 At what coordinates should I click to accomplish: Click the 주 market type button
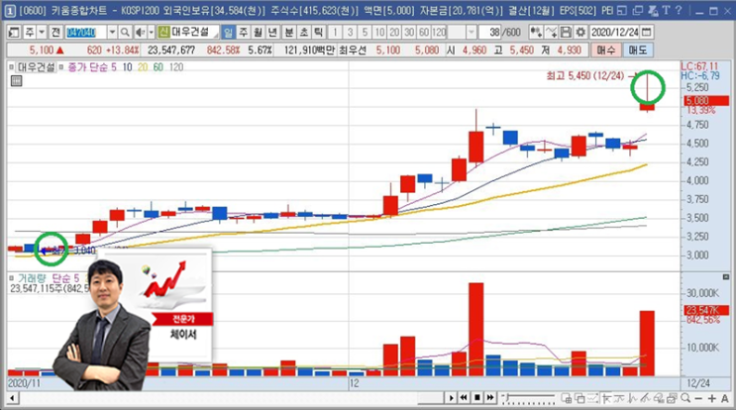click(29, 32)
